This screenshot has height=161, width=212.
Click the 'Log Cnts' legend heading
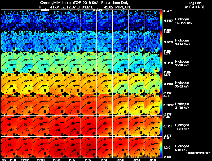[x=195, y=3]
